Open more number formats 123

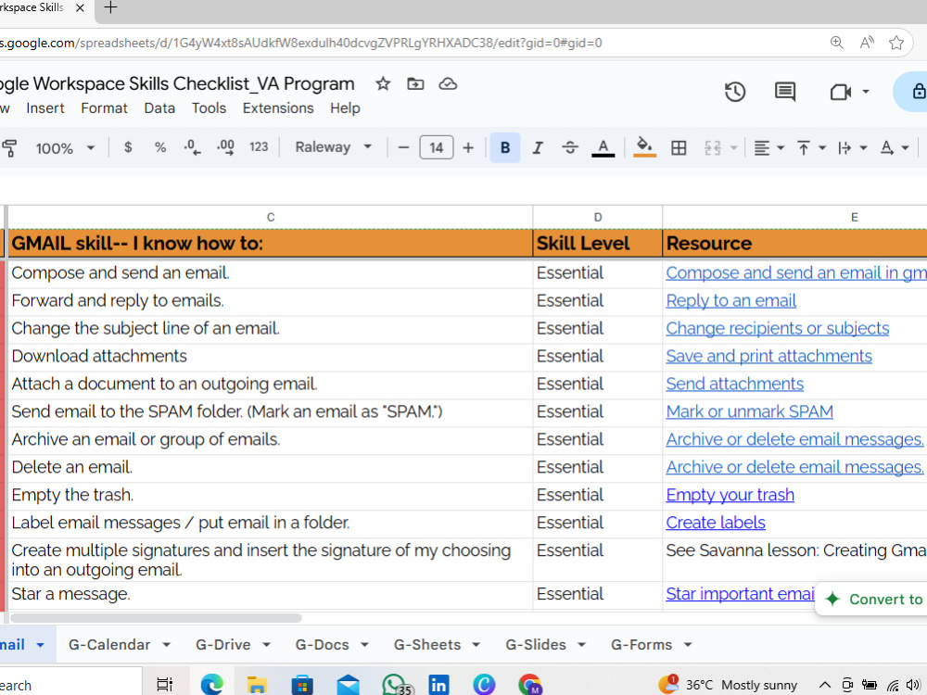click(259, 147)
